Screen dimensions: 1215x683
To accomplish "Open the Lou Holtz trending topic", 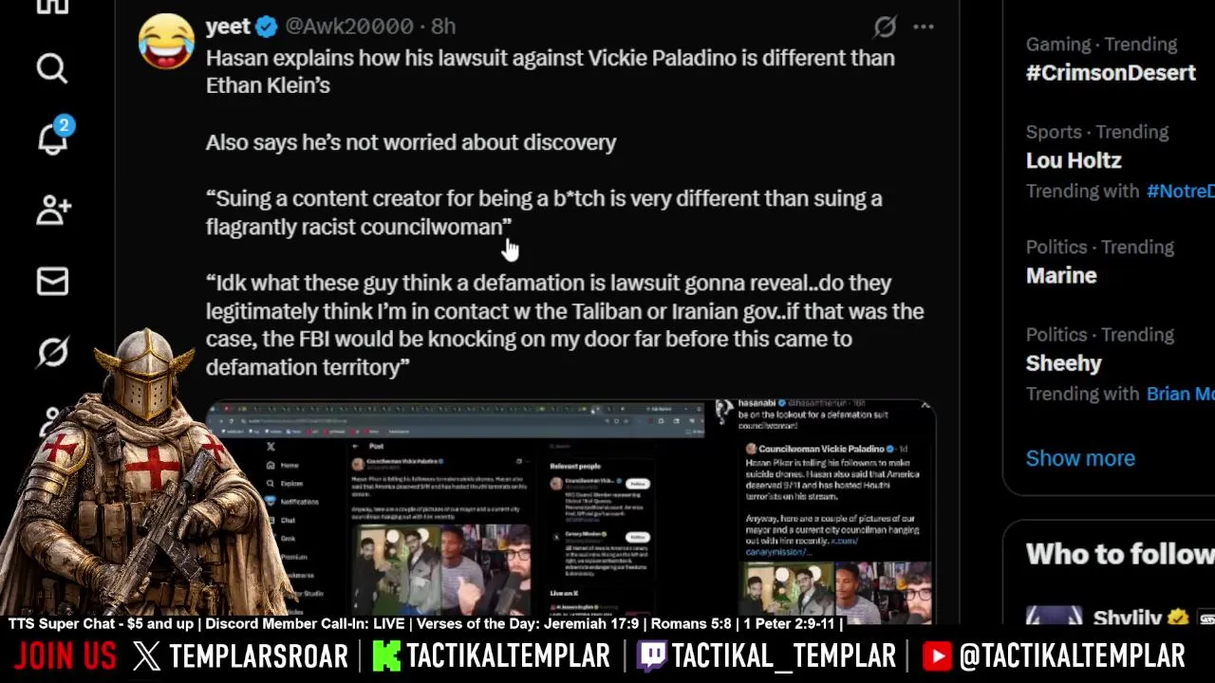I will click(x=1074, y=160).
